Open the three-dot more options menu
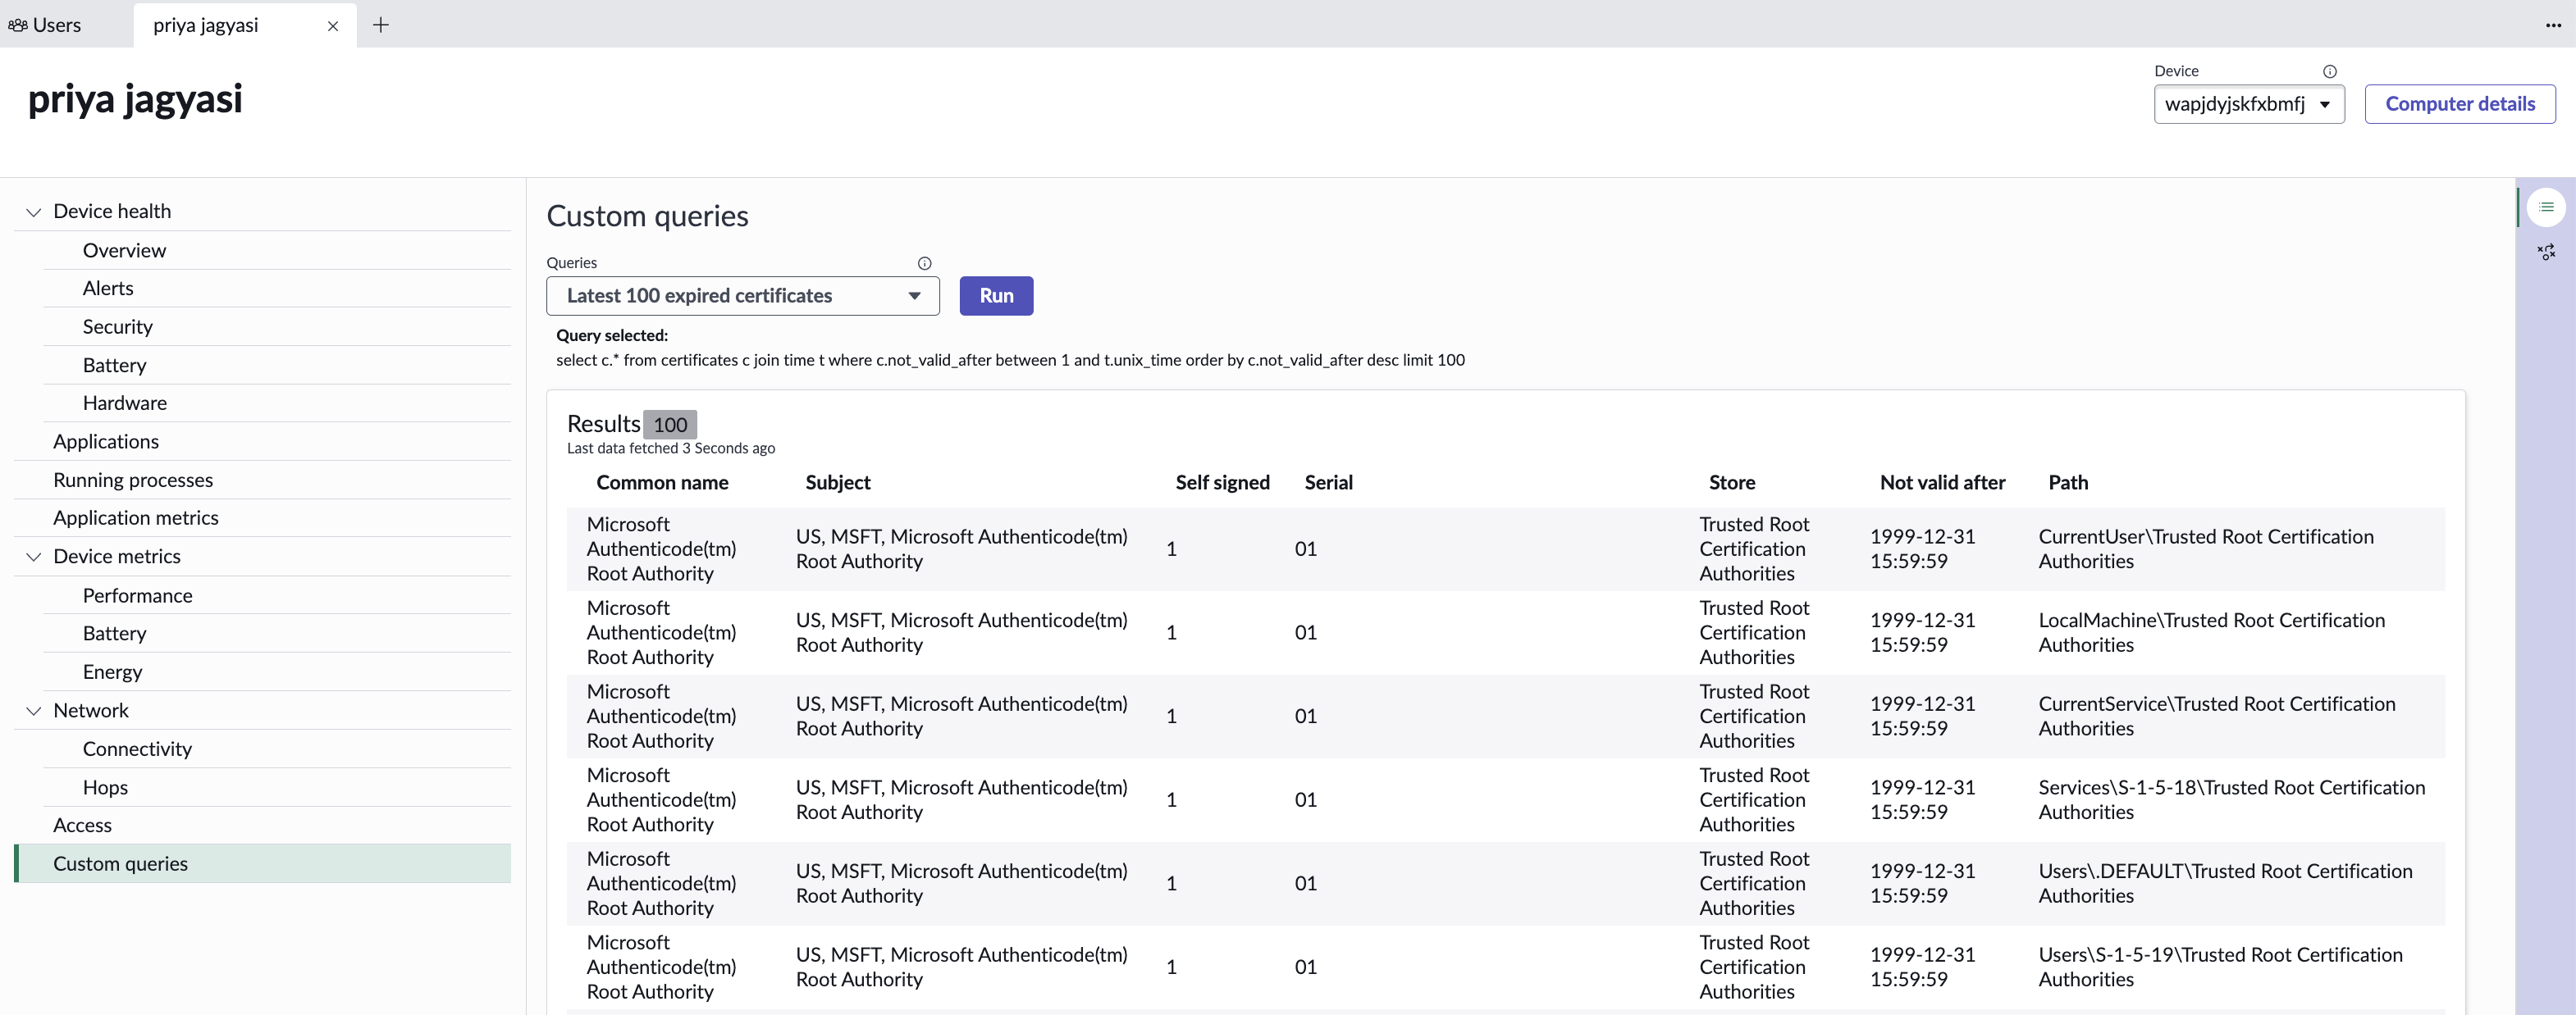2576x1015 pixels. tap(2553, 25)
